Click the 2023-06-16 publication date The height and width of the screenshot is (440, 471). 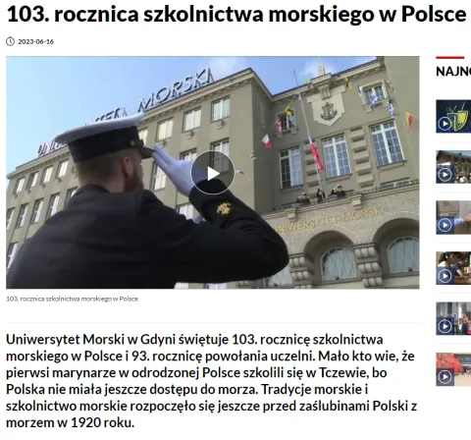point(35,42)
